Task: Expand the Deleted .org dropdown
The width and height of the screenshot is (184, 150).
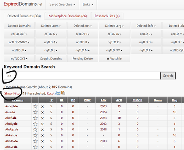Action: 114,26
